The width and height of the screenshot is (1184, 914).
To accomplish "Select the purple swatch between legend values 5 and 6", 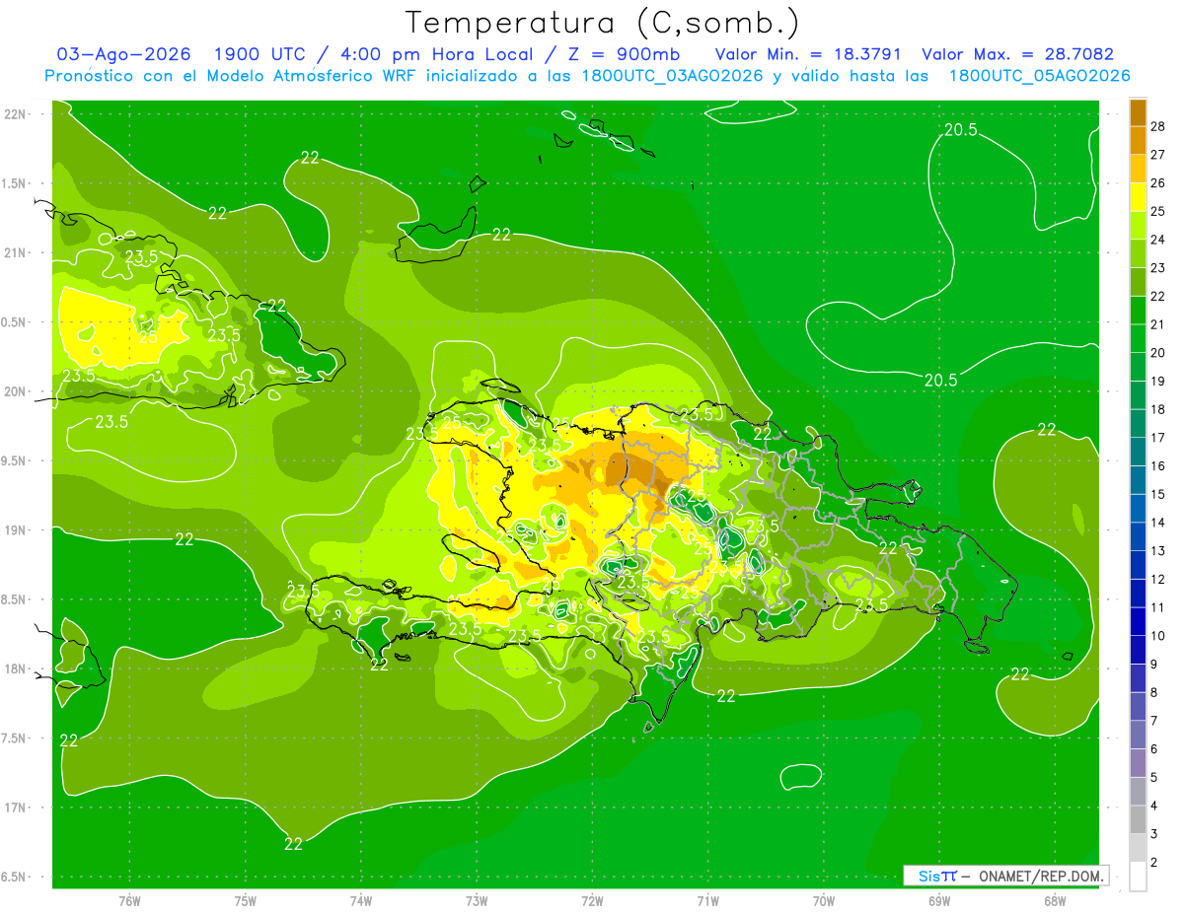I will (x=1139, y=763).
